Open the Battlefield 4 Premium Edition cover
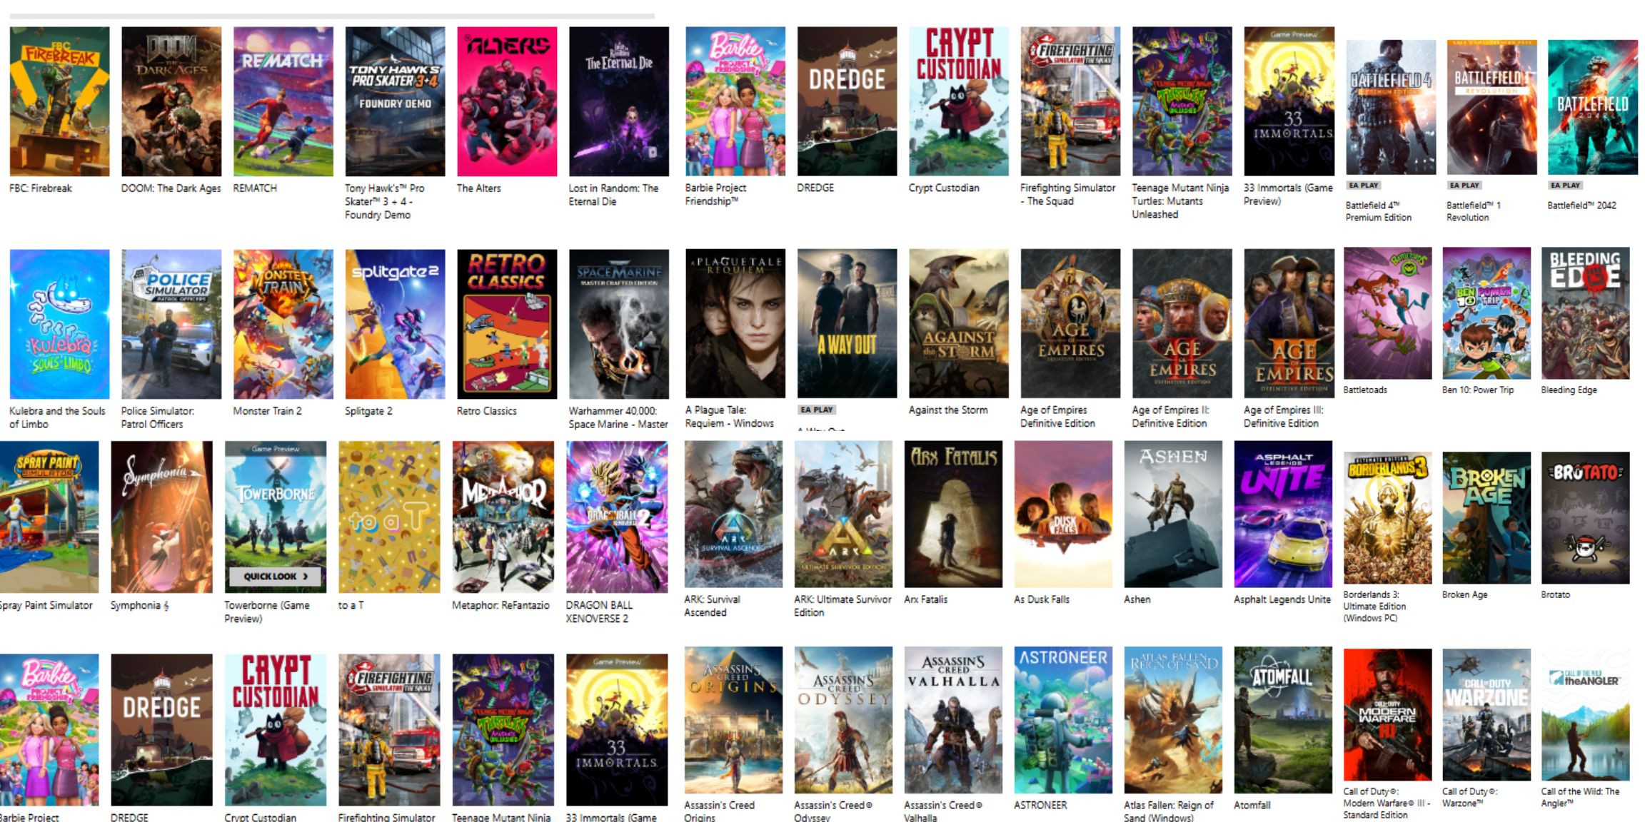Screen dimensions: 1645x822 click(x=1391, y=107)
